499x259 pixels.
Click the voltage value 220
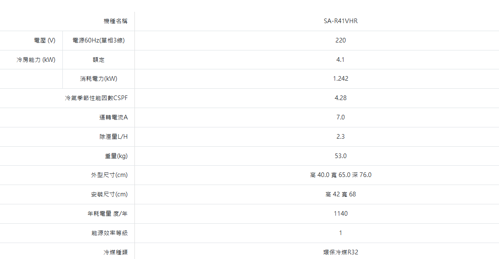click(x=341, y=40)
